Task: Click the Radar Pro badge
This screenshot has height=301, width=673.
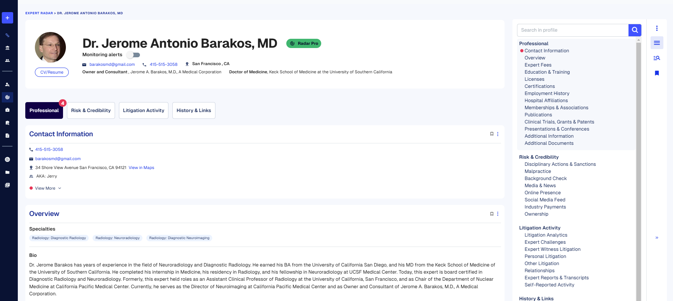Action: click(304, 43)
